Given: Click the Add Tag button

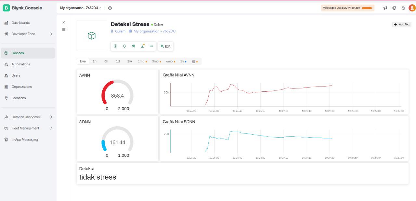Looking at the screenshot, I should click(x=402, y=24).
